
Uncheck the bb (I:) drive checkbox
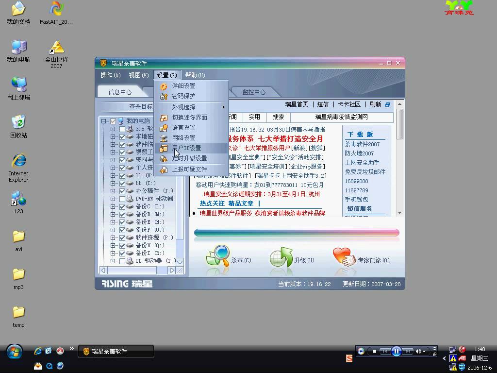point(122,183)
